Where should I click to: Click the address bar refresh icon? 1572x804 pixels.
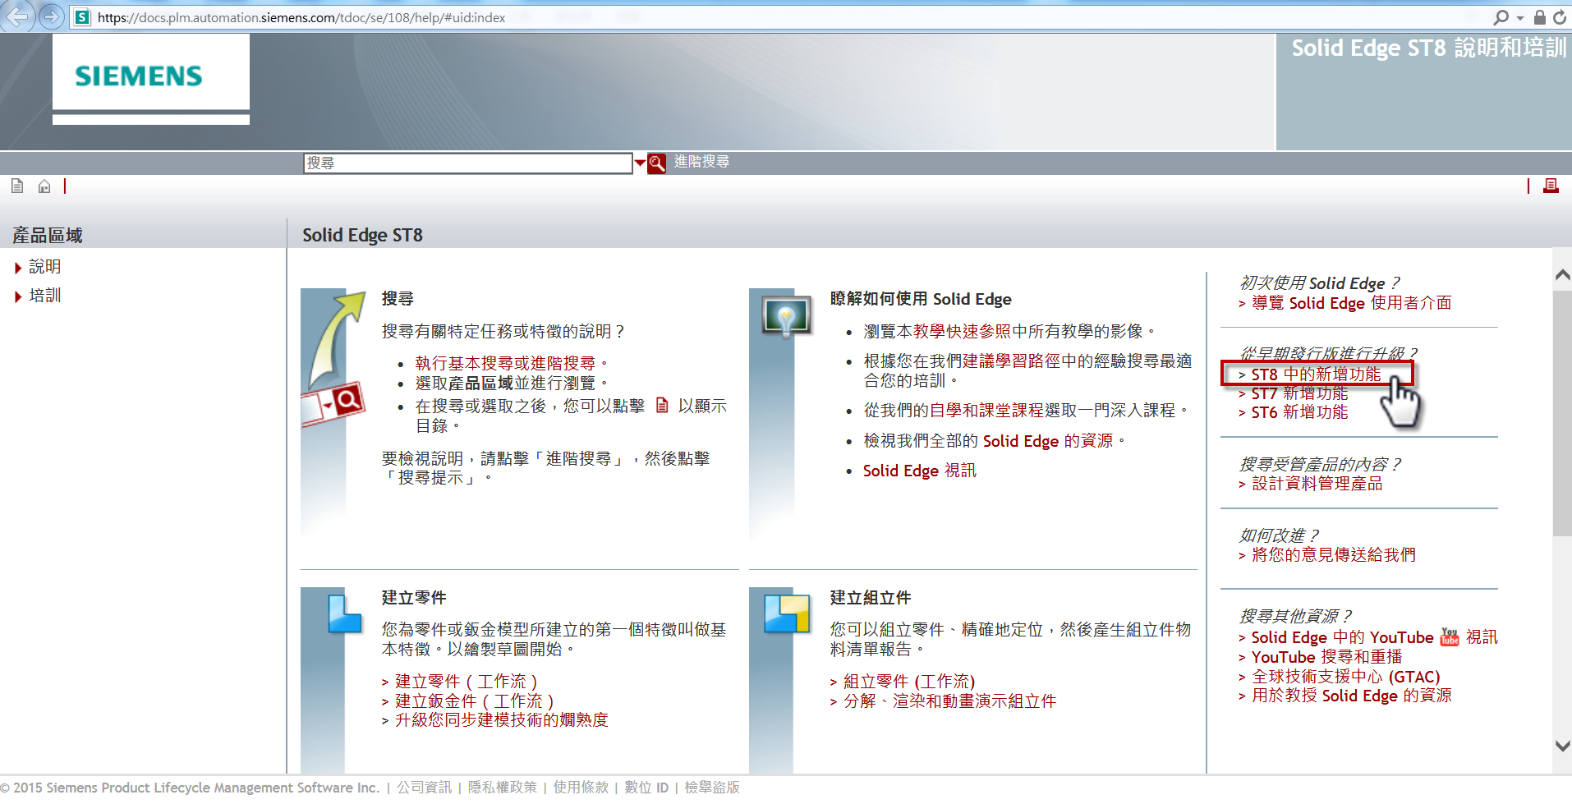point(1560,17)
